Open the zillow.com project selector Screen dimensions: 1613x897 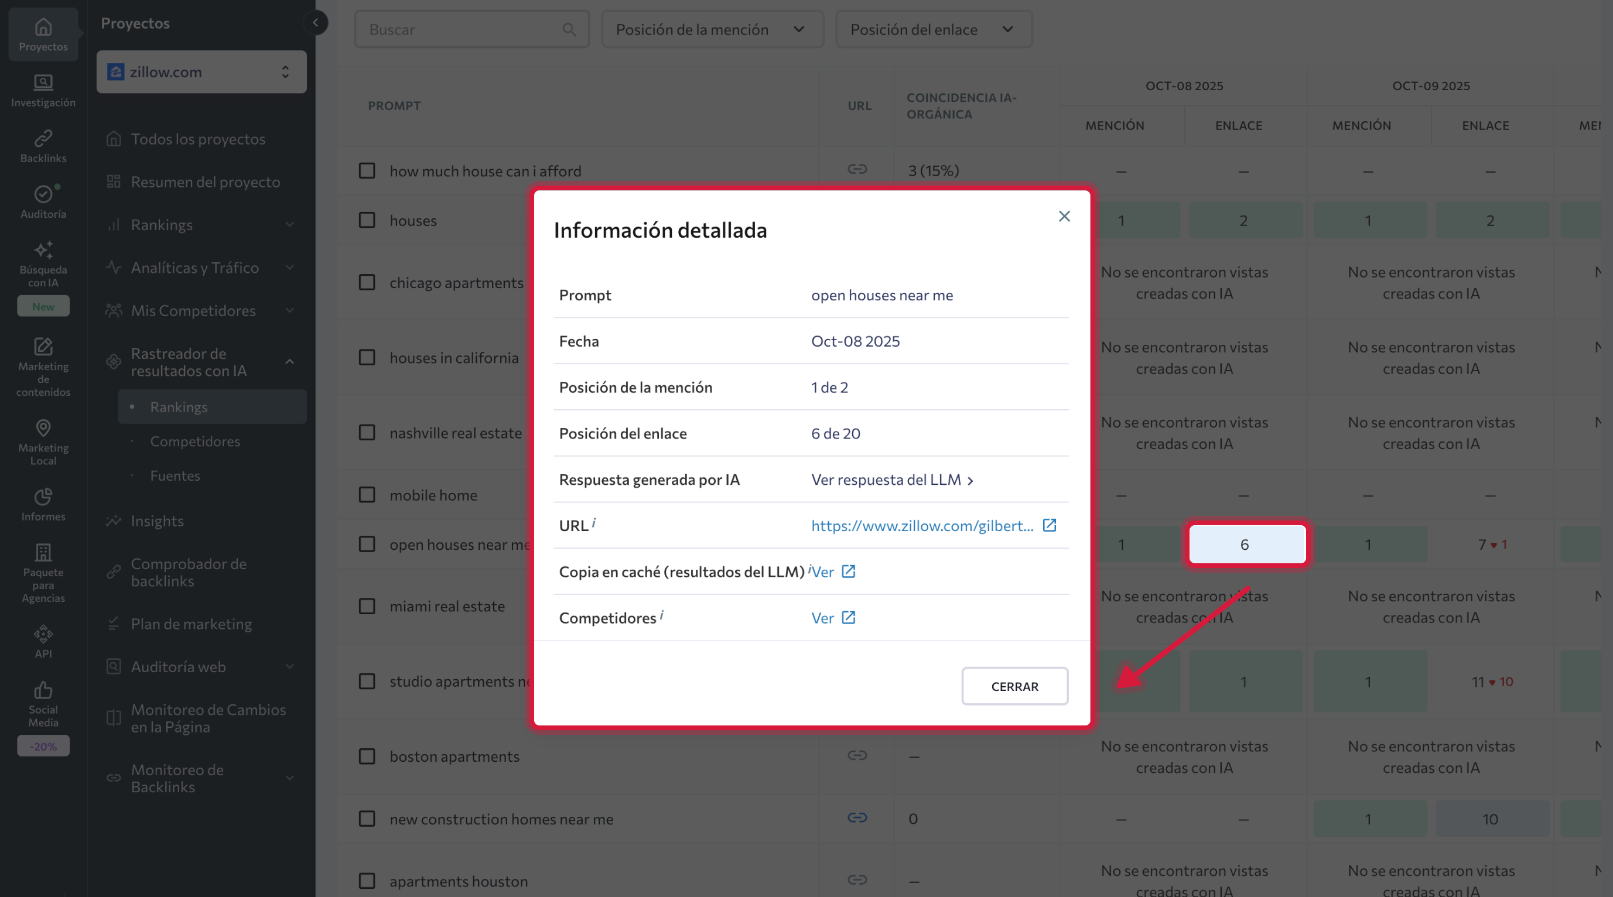coord(201,72)
